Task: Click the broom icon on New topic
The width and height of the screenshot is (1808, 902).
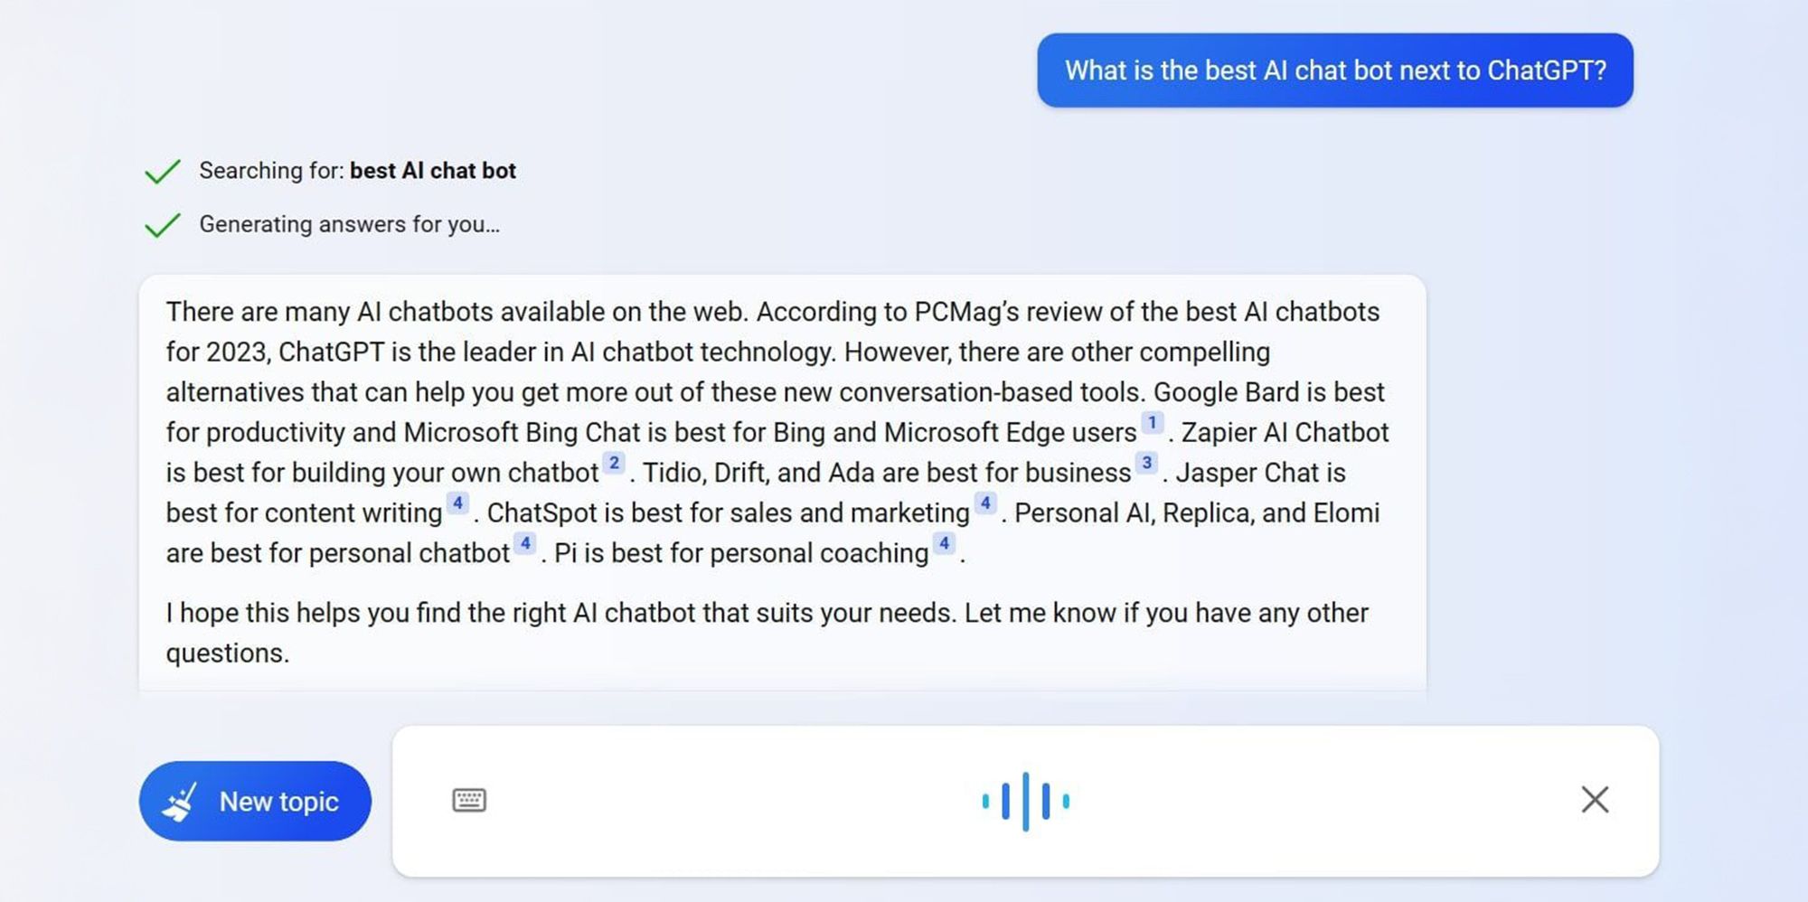Action: point(180,802)
